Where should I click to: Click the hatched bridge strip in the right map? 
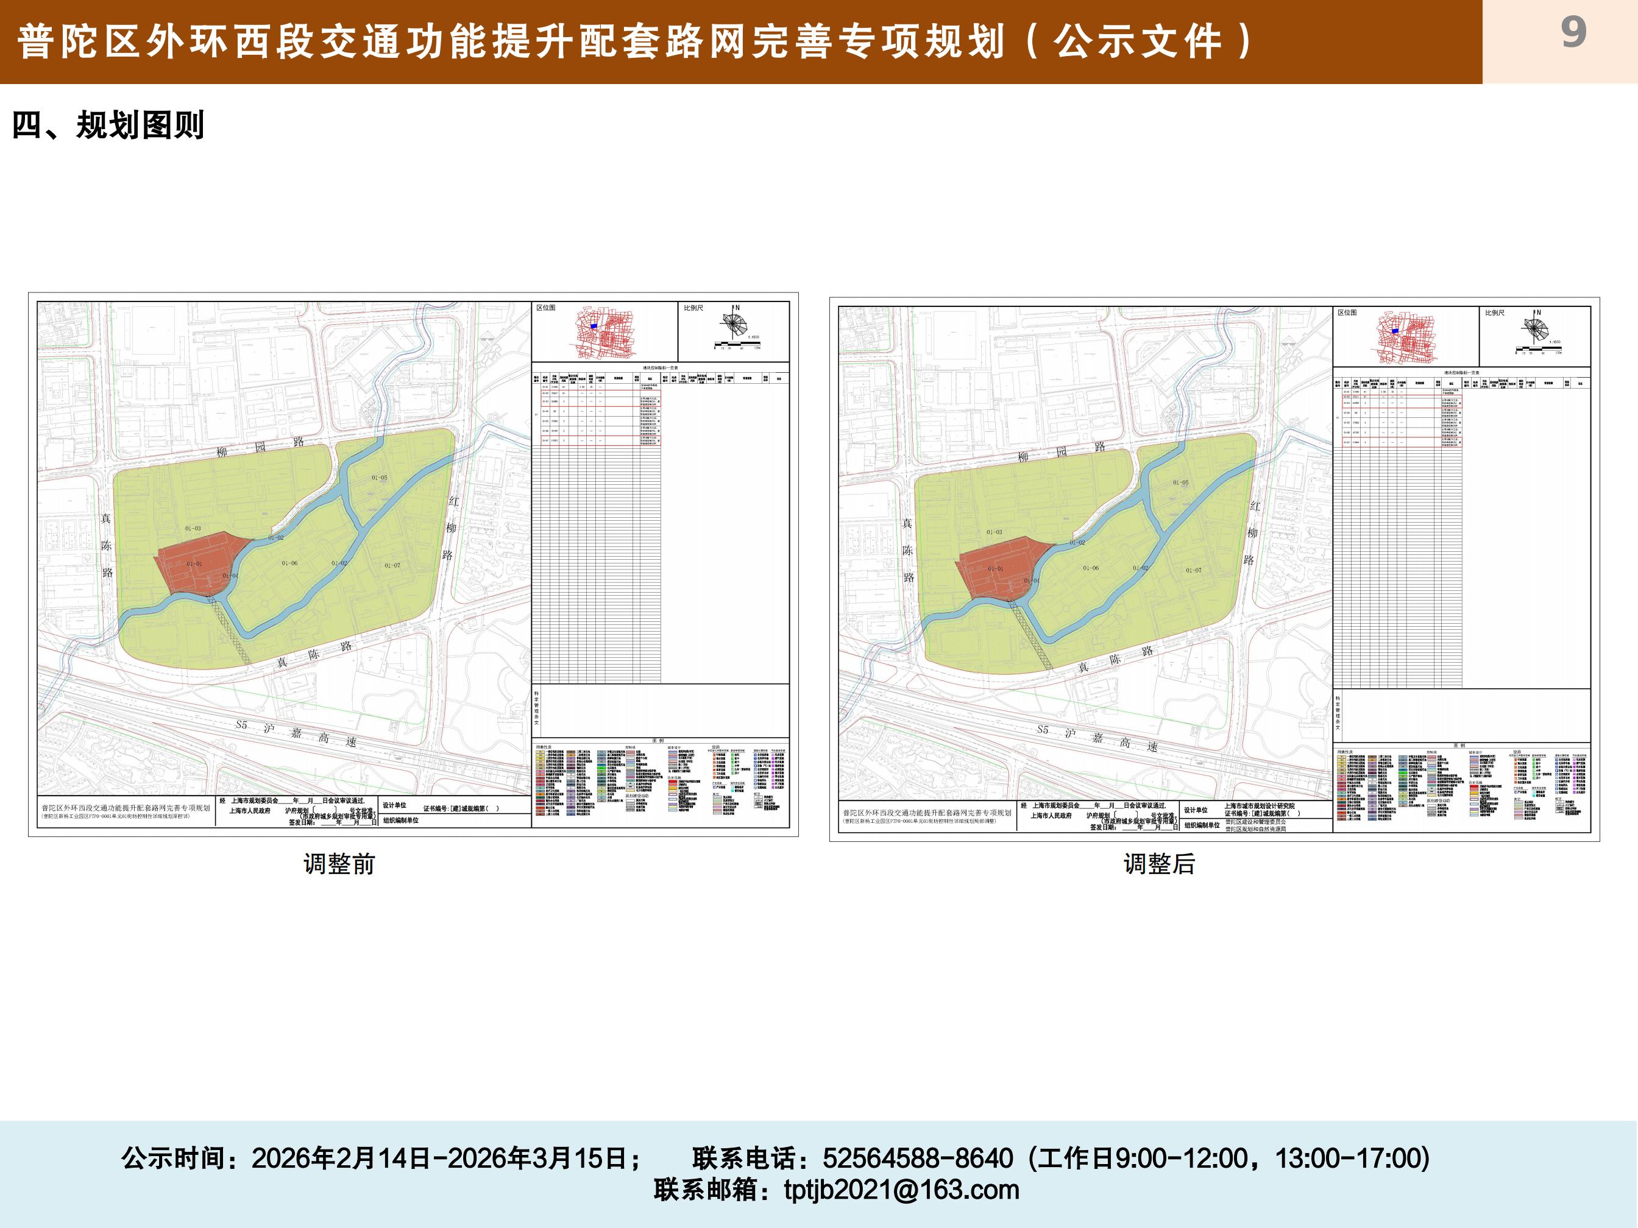[x=1031, y=636]
